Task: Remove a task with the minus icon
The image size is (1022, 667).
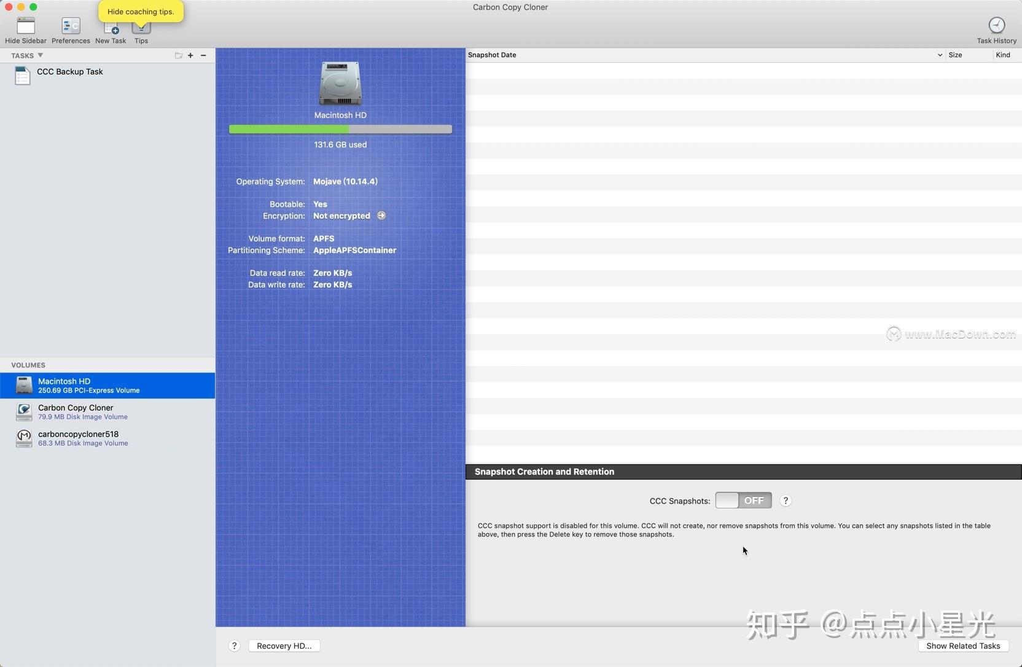Action: [203, 55]
